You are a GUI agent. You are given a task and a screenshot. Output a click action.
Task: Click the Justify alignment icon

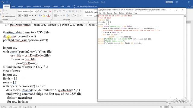[x=64, y=16]
